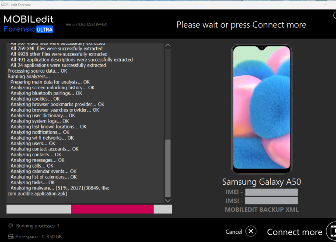The image size is (336, 242).
Task: Click 'Free space - C: 350 GB' text
Action: coord(39,237)
